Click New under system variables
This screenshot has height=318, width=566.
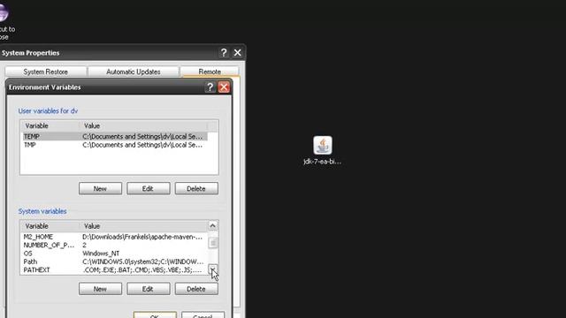100,289
